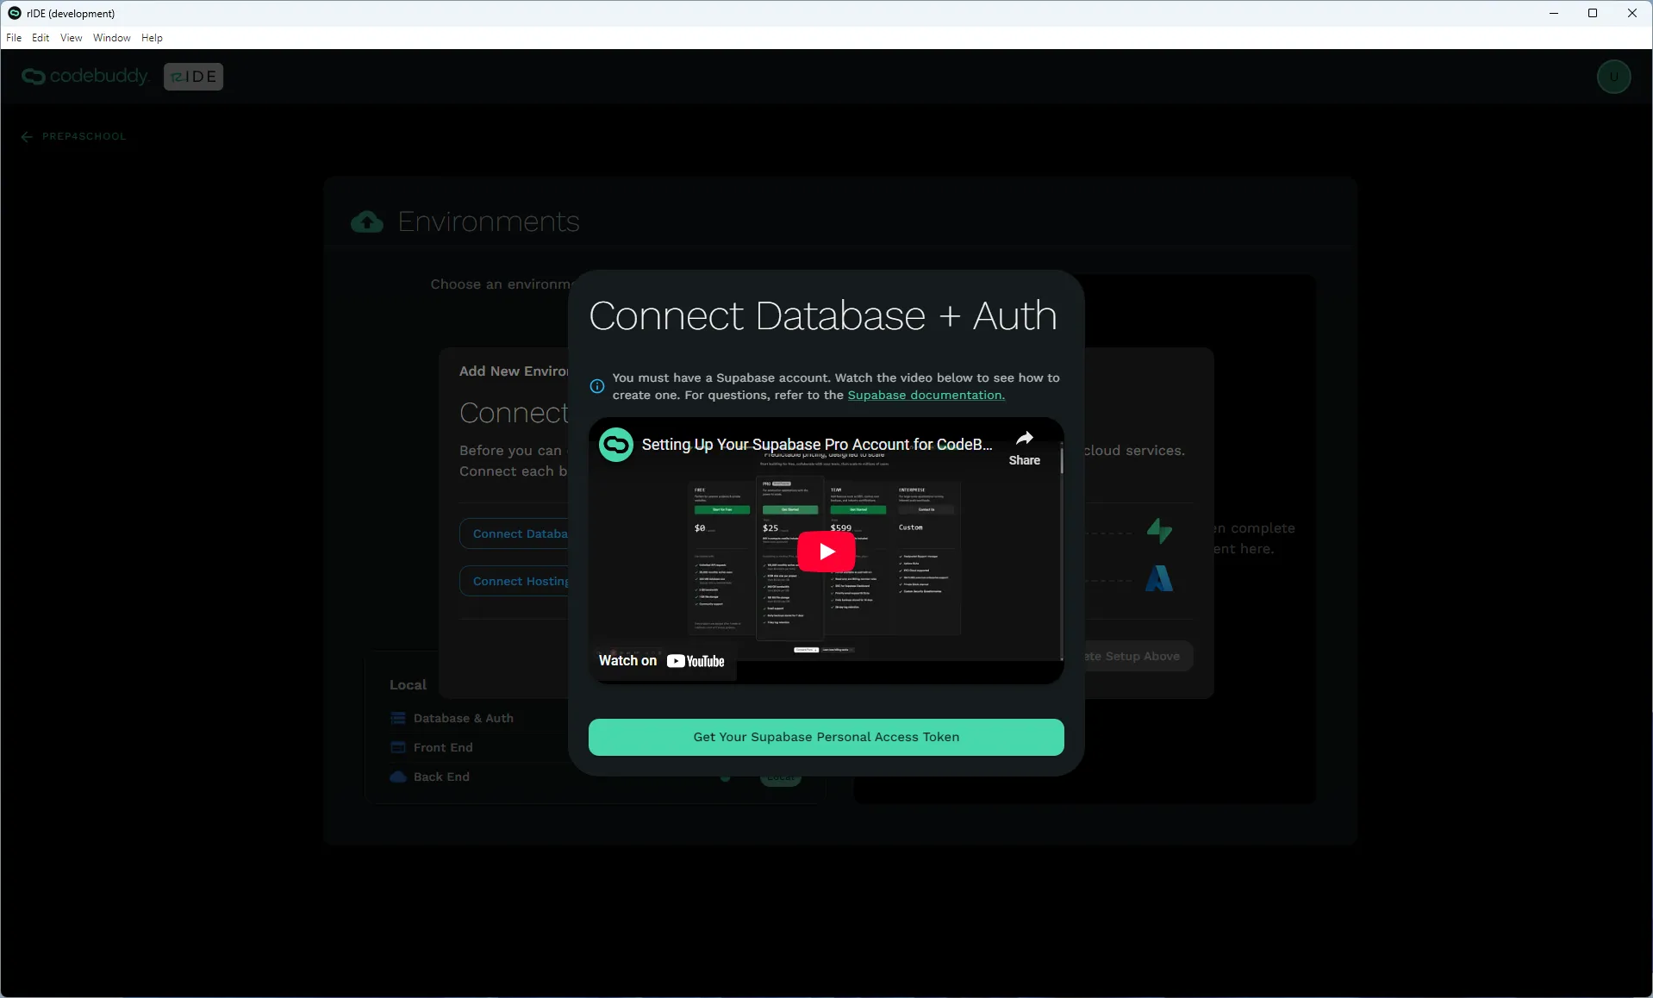The image size is (1653, 998).
Task: Click the Back End cloud icon
Action: [x=398, y=777]
